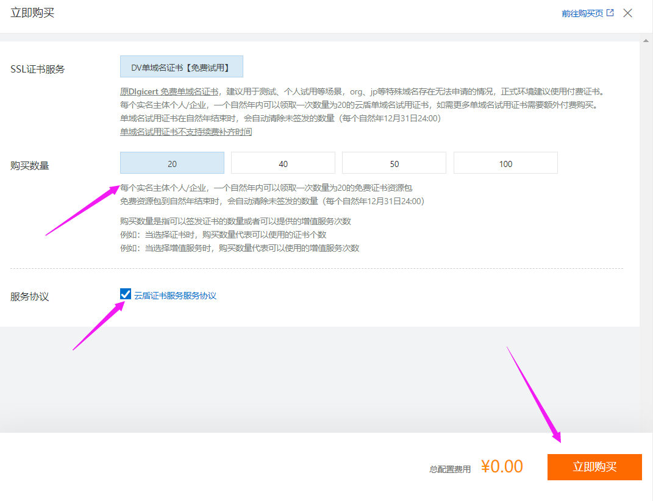Click the 服务协议 field label
This screenshot has width=653, height=501.
pyautogui.click(x=29, y=297)
